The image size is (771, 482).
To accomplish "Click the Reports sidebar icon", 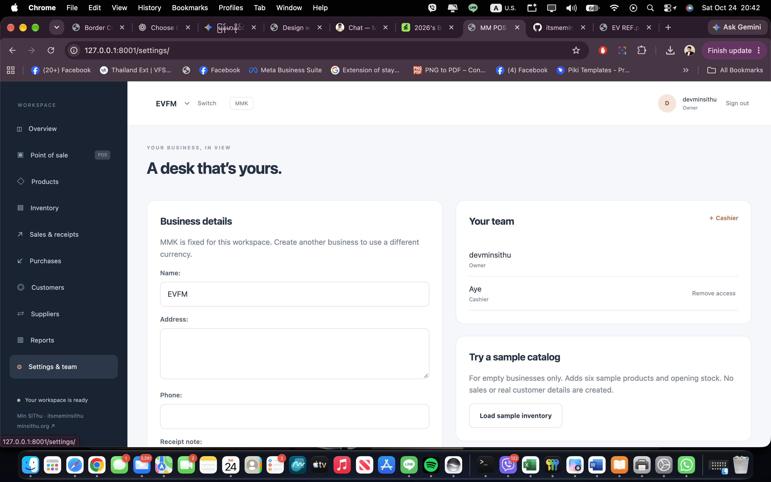I will coord(20,340).
